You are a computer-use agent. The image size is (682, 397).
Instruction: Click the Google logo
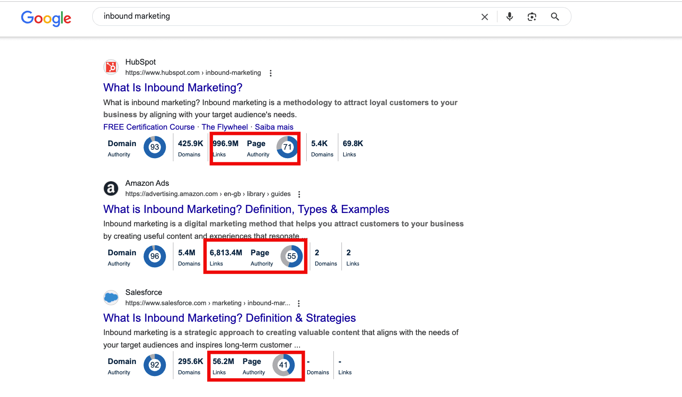(46, 18)
